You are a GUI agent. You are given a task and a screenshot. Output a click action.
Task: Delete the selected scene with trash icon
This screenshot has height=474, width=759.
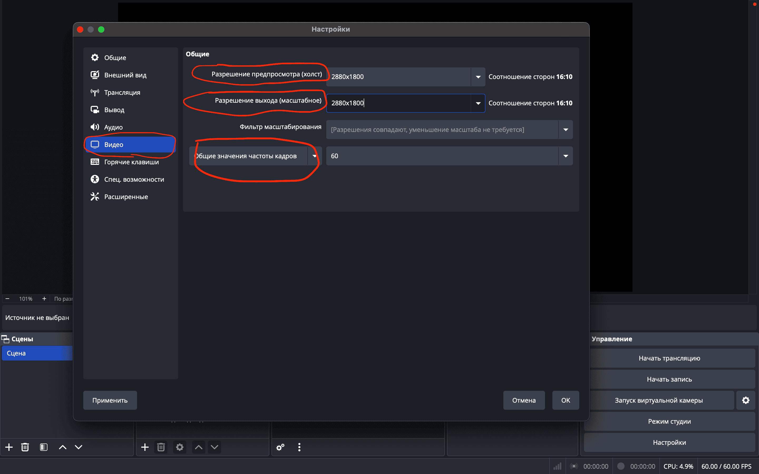tap(25, 447)
